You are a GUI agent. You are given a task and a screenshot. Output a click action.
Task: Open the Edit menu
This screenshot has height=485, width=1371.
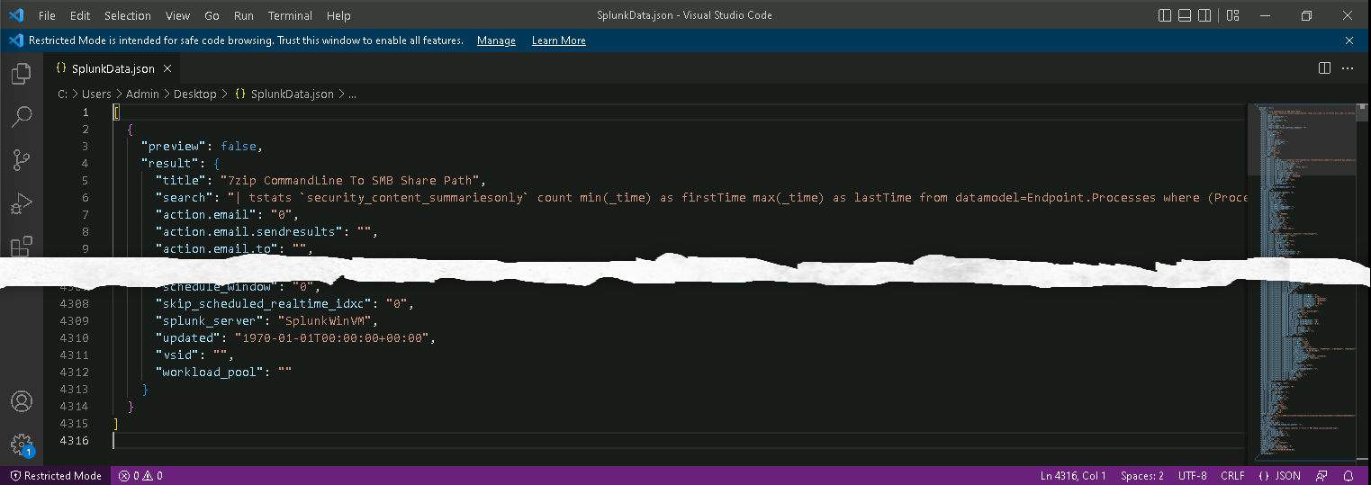click(80, 15)
